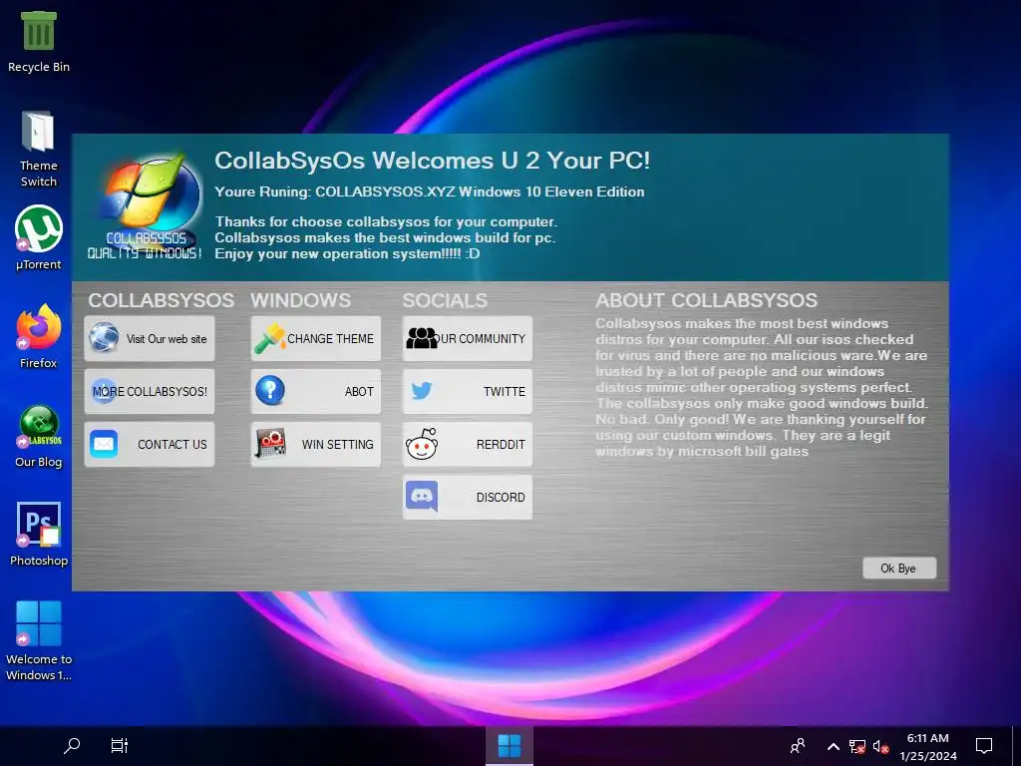Click the People icon in taskbar
Screen dimensions: 1021x766
click(797, 746)
